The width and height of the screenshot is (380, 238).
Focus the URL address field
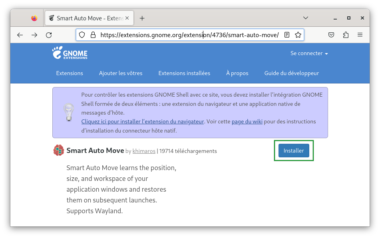189,35
